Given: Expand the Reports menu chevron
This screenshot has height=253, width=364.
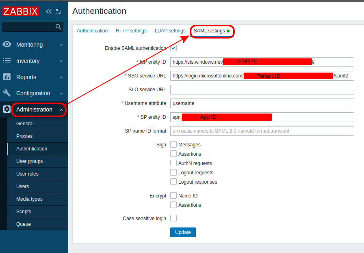Looking at the screenshot, I should click(x=61, y=77).
